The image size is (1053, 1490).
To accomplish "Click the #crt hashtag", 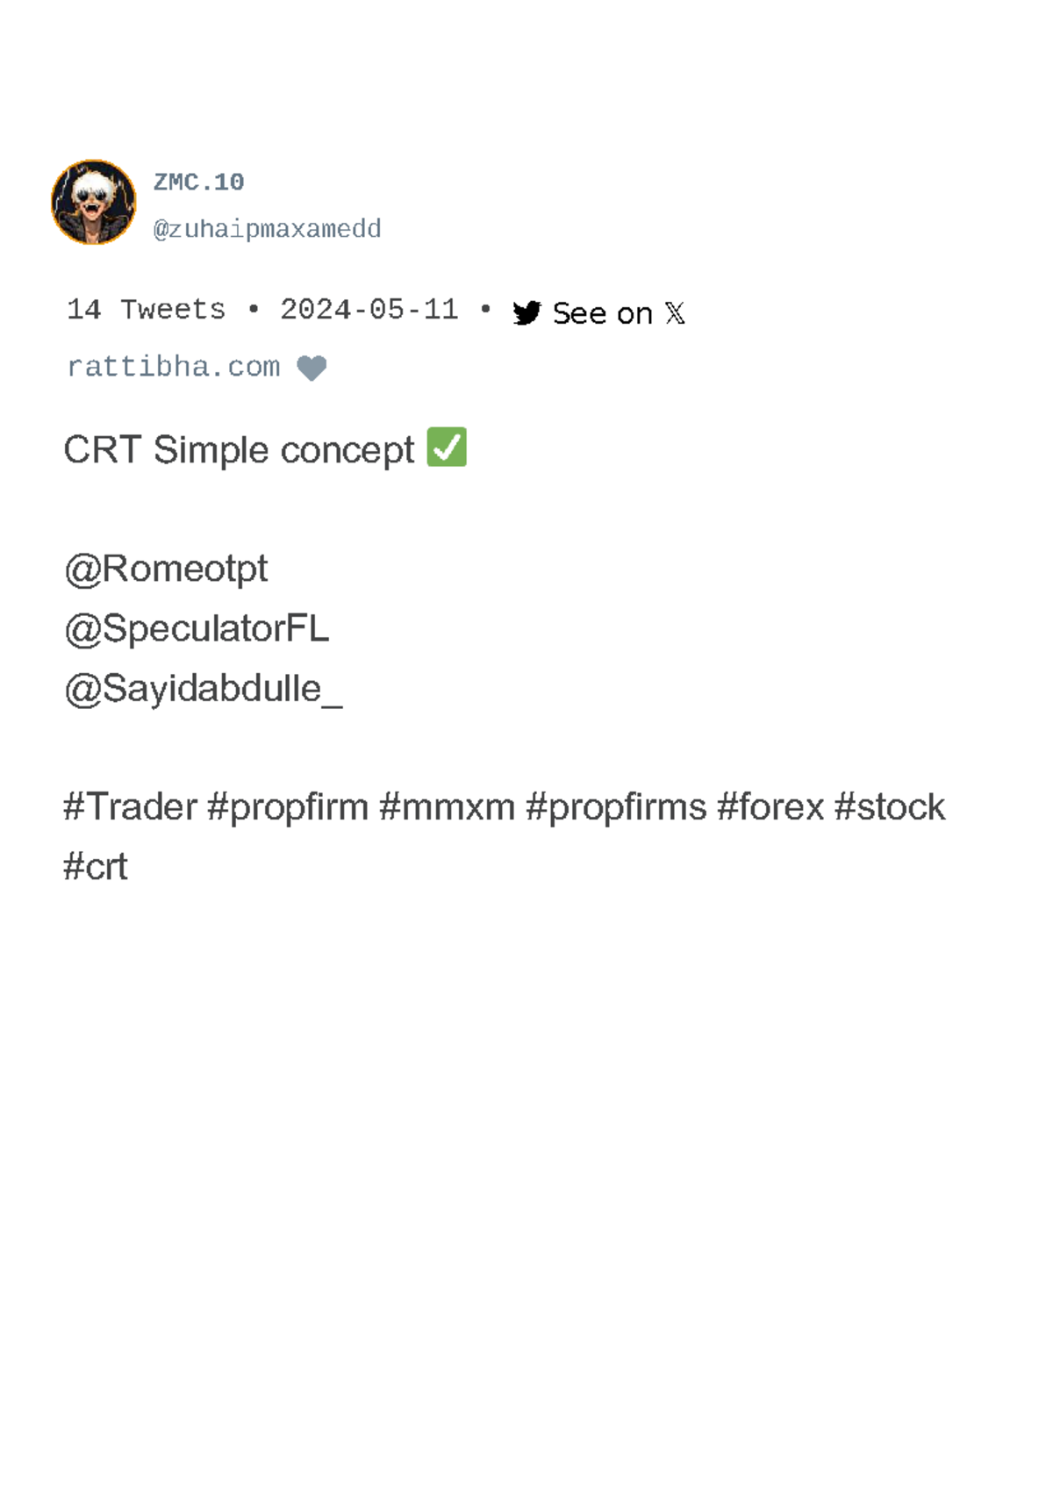I will (96, 867).
